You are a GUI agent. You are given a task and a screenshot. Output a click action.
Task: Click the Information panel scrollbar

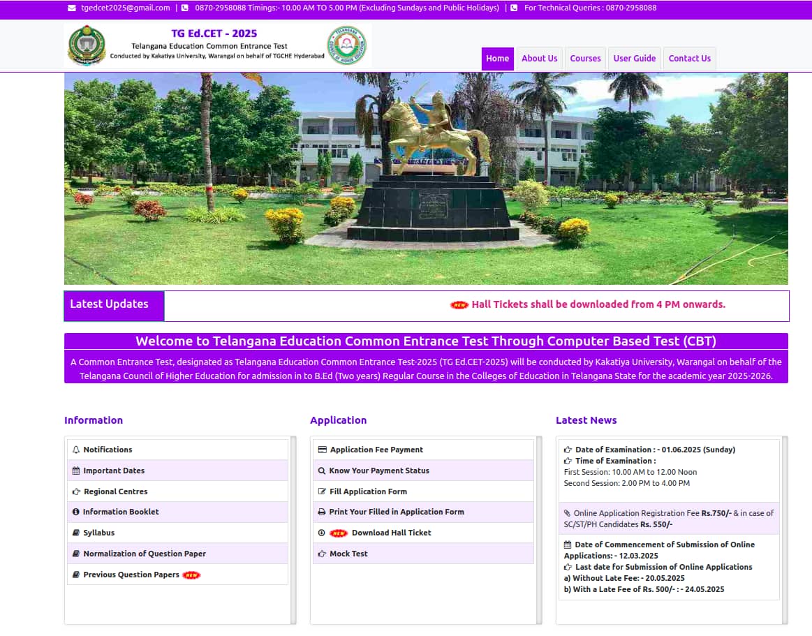[x=294, y=531]
